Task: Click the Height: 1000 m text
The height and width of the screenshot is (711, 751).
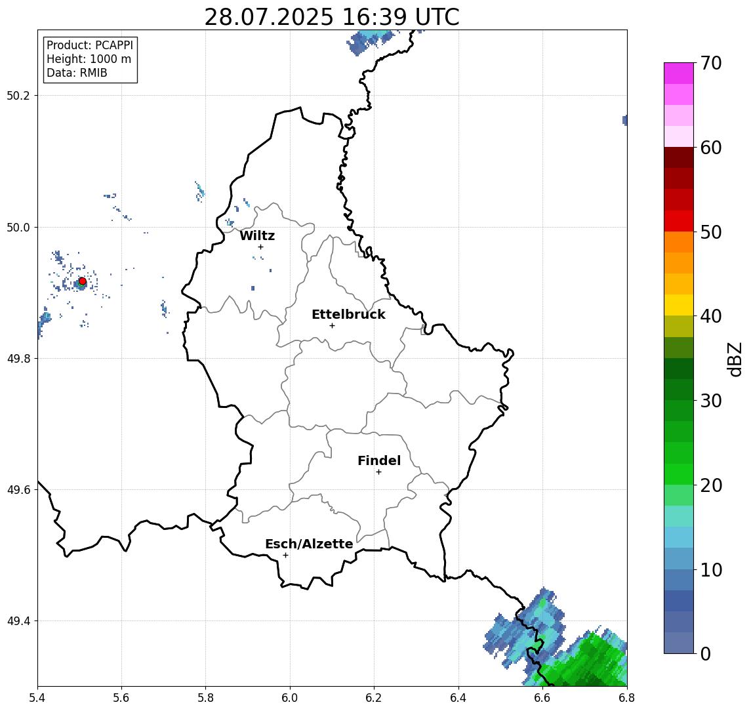Action: (x=89, y=59)
